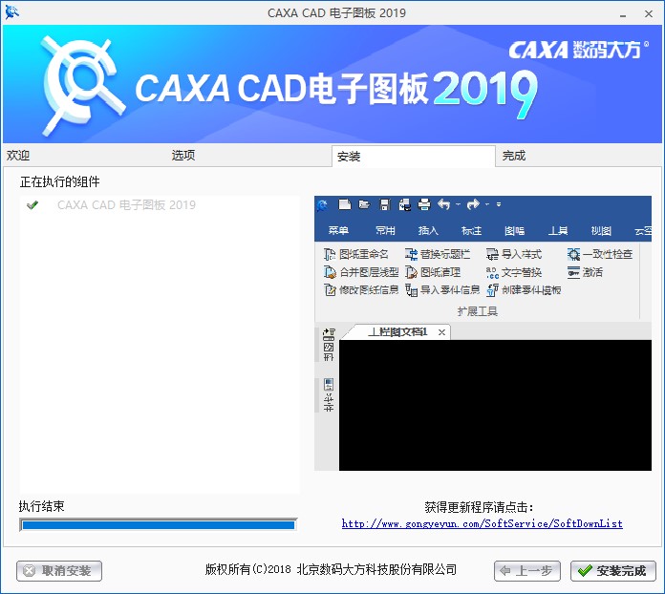Viewport: 665px width, 594px height.
Task: Click the Open folder icon in preview toolbar
Action: coord(363,204)
